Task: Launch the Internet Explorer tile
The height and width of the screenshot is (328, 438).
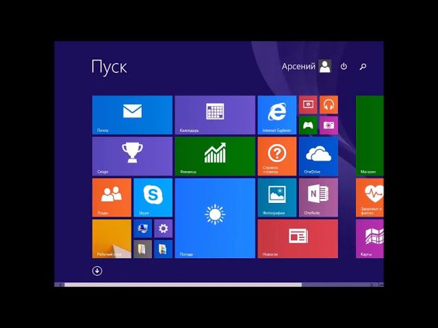Action: click(x=276, y=115)
